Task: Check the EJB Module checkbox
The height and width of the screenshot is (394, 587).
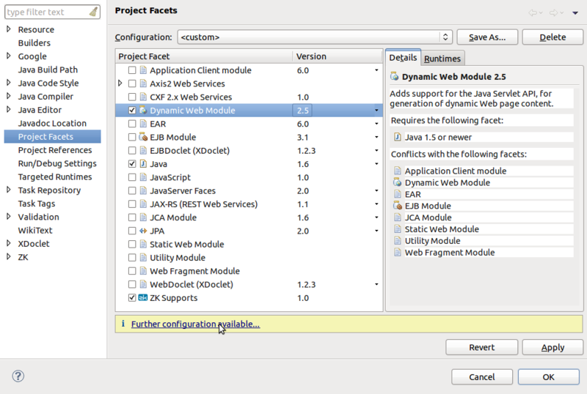Action: click(x=132, y=137)
